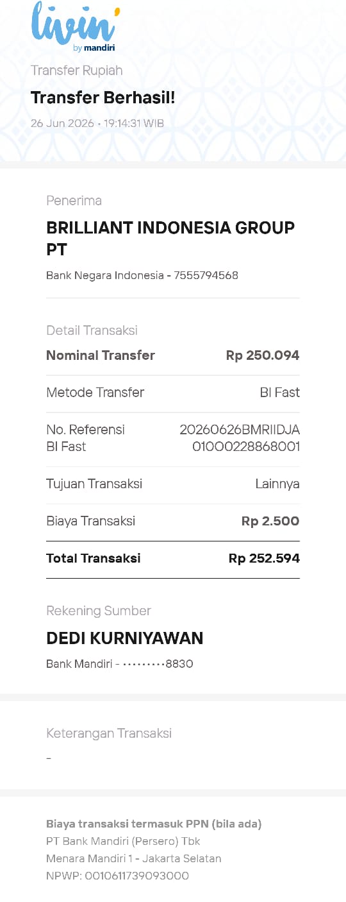Select the No. Referensi BI Fast label

85,438
